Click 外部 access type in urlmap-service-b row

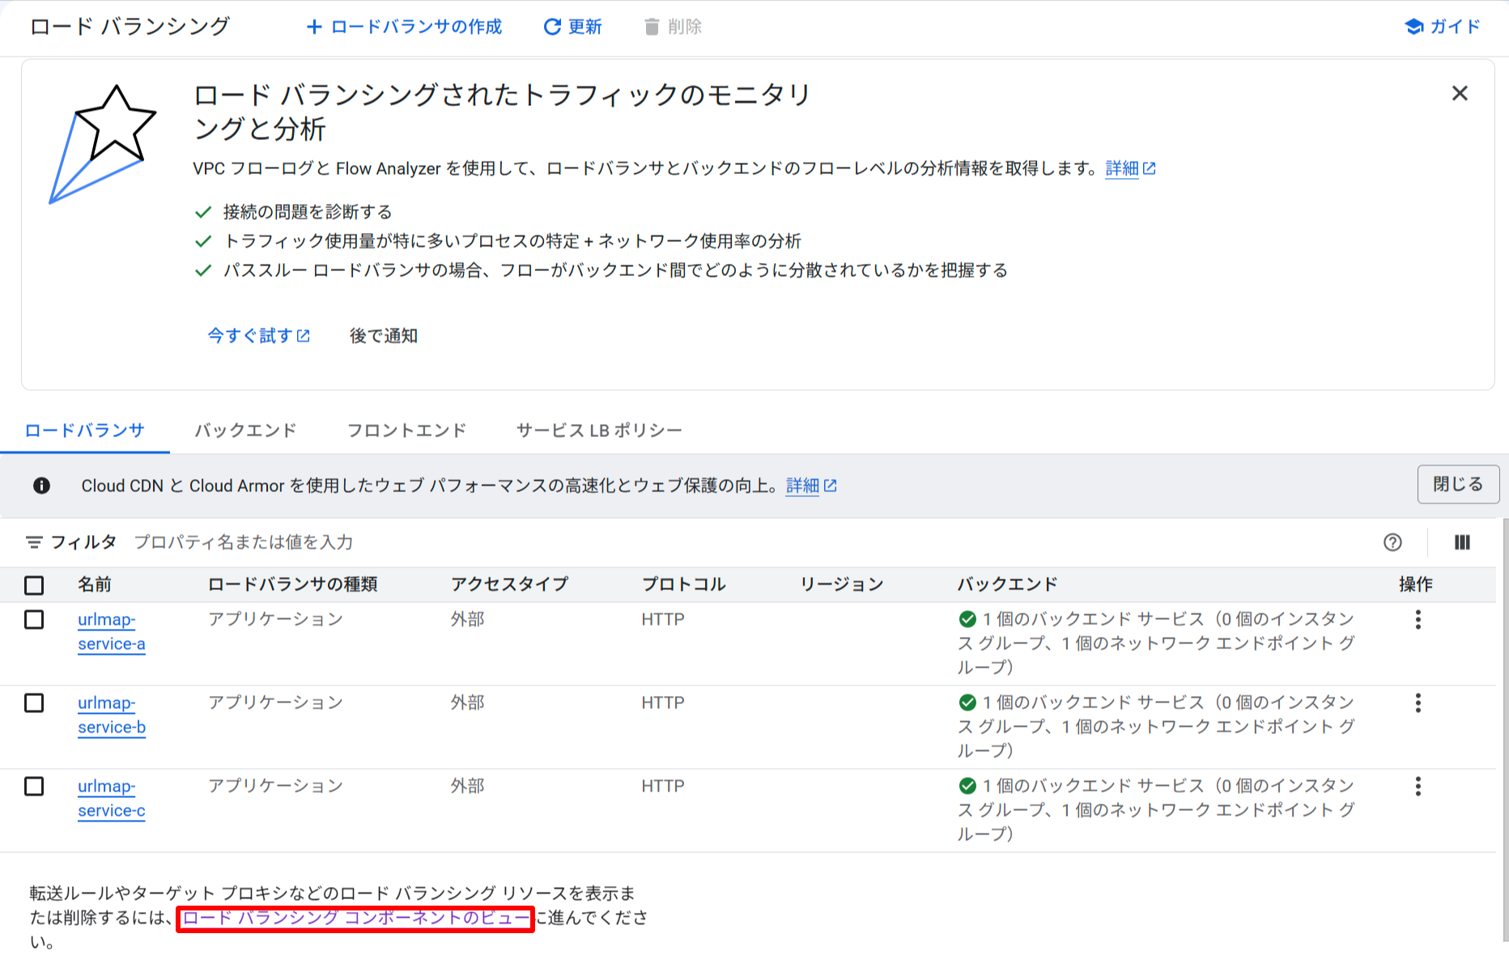[x=468, y=702]
